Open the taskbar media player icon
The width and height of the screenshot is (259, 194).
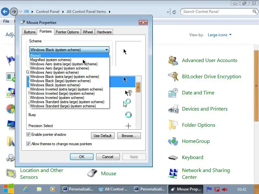[x=53, y=189]
